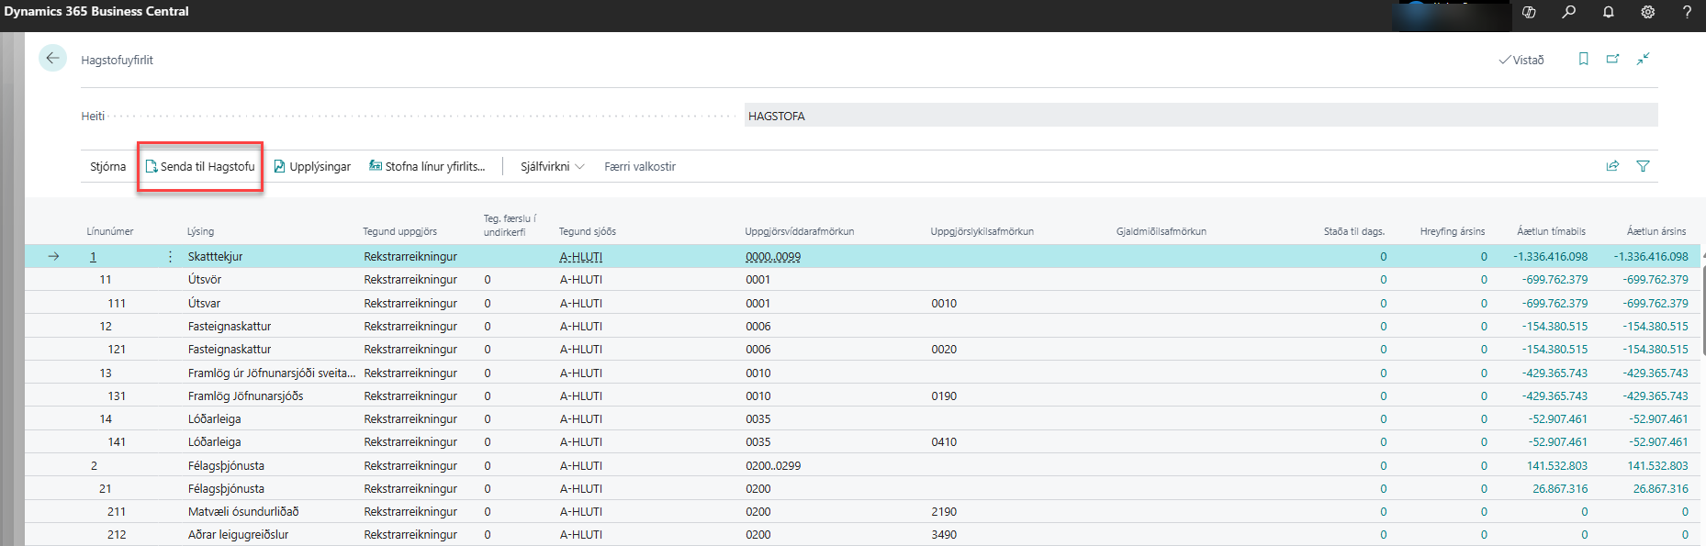The image size is (1706, 546).
Task: Open line number 1 link
Action: pos(93,257)
